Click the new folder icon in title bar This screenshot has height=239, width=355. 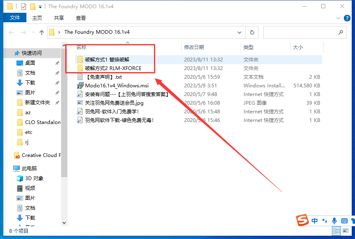33,6
